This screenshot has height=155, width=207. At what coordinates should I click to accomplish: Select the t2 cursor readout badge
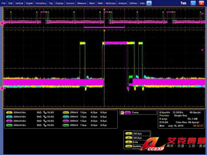tap(128, 137)
